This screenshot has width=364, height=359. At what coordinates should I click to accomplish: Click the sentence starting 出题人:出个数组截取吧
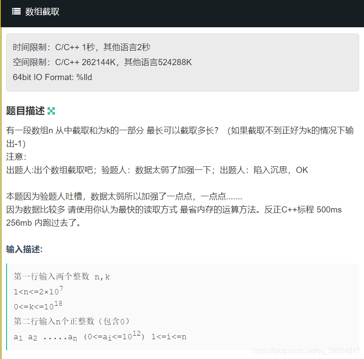pyautogui.click(x=157, y=170)
